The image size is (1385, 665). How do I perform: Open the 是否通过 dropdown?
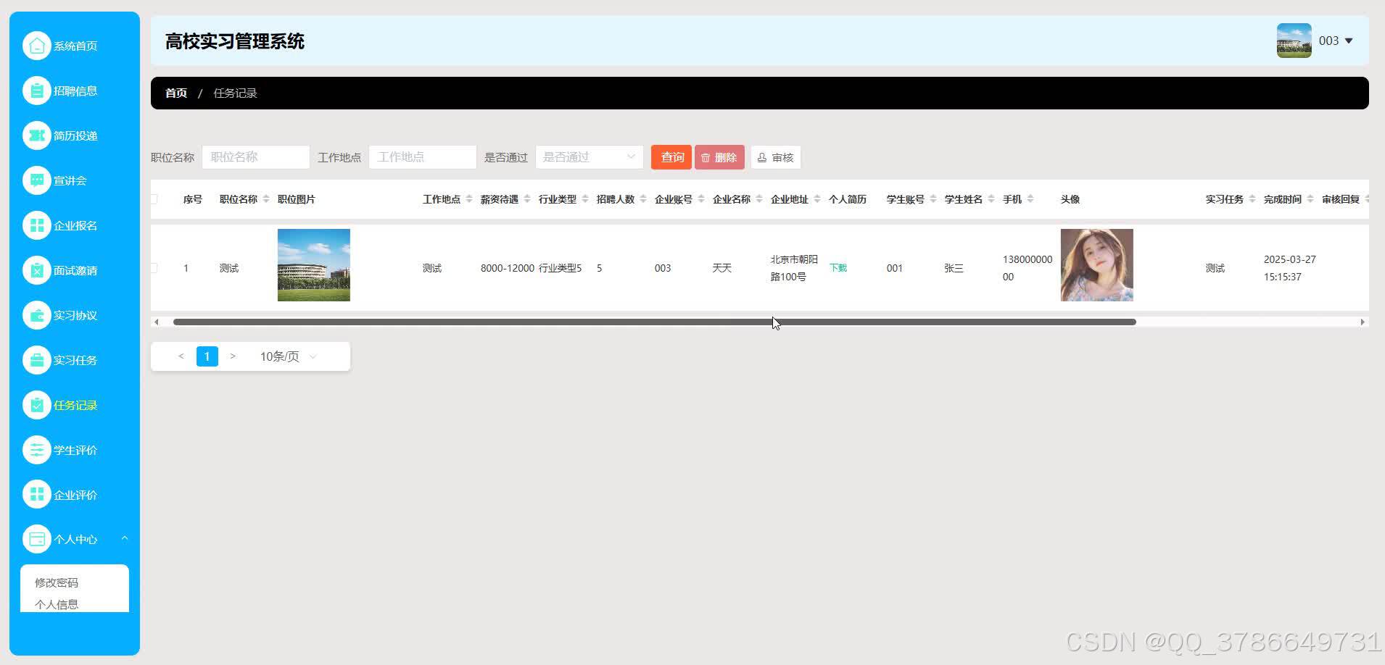(x=589, y=156)
